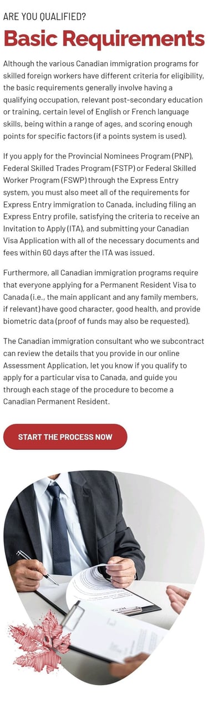The image size is (208, 703).
Task: Click the silver pen in the man's hand
Action: point(37,568)
